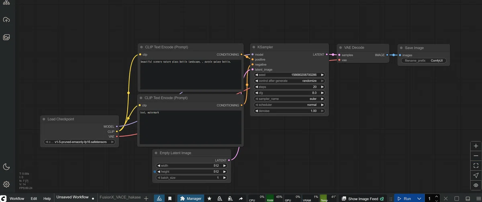Viewport: 482px width, 202px height.
Task: Add a new workflow tab with plus
Action: pos(146,198)
